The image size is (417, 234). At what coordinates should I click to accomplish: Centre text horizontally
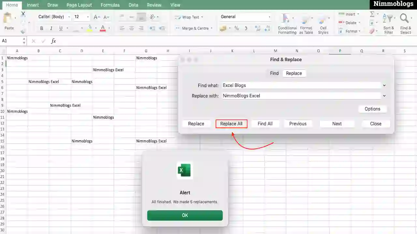tap(132, 28)
